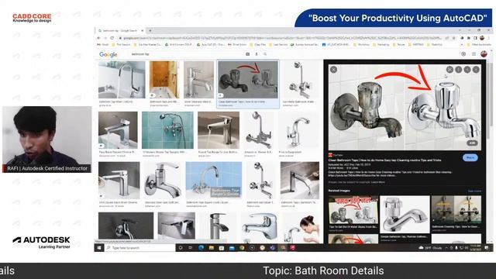Image resolution: width=496 pixels, height=279 pixels.
Task: Go forward in Chrome browser
Action: (x=105, y=38)
